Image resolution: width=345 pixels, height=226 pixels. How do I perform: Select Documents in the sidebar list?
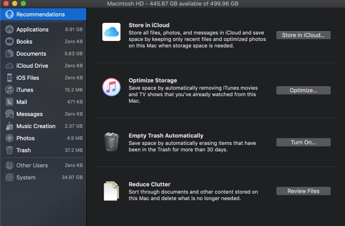[x=31, y=53]
